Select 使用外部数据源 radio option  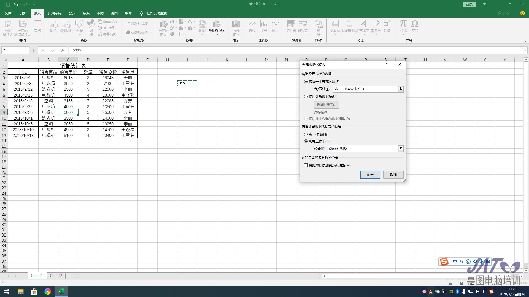[306, 97]
